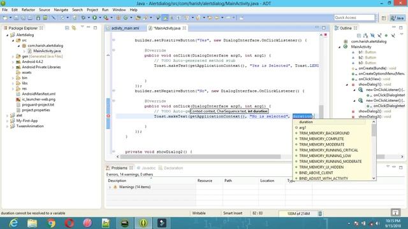Switch to the Declaration tab
The width and height of the screenshot is (408, 229).
click(171, 168)
